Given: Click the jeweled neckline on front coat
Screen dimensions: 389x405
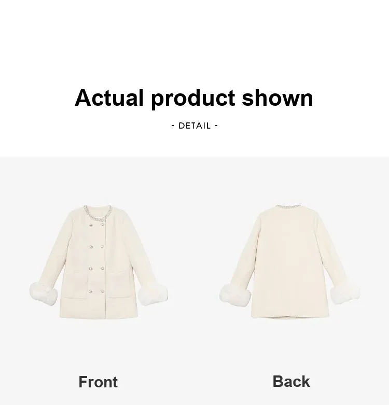Looking at the screenshot, I should tap(98, 213).
